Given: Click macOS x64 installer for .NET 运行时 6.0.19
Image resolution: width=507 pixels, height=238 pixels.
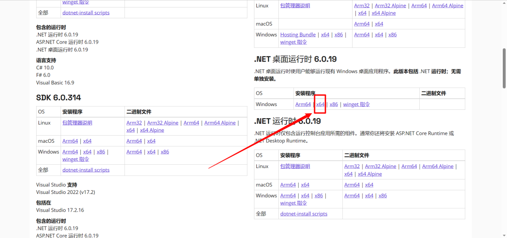Looking at the screenshot, I should tap(305, 185).
